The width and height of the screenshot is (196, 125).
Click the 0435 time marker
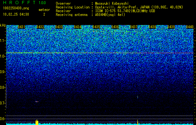click(x=96, y=27)
